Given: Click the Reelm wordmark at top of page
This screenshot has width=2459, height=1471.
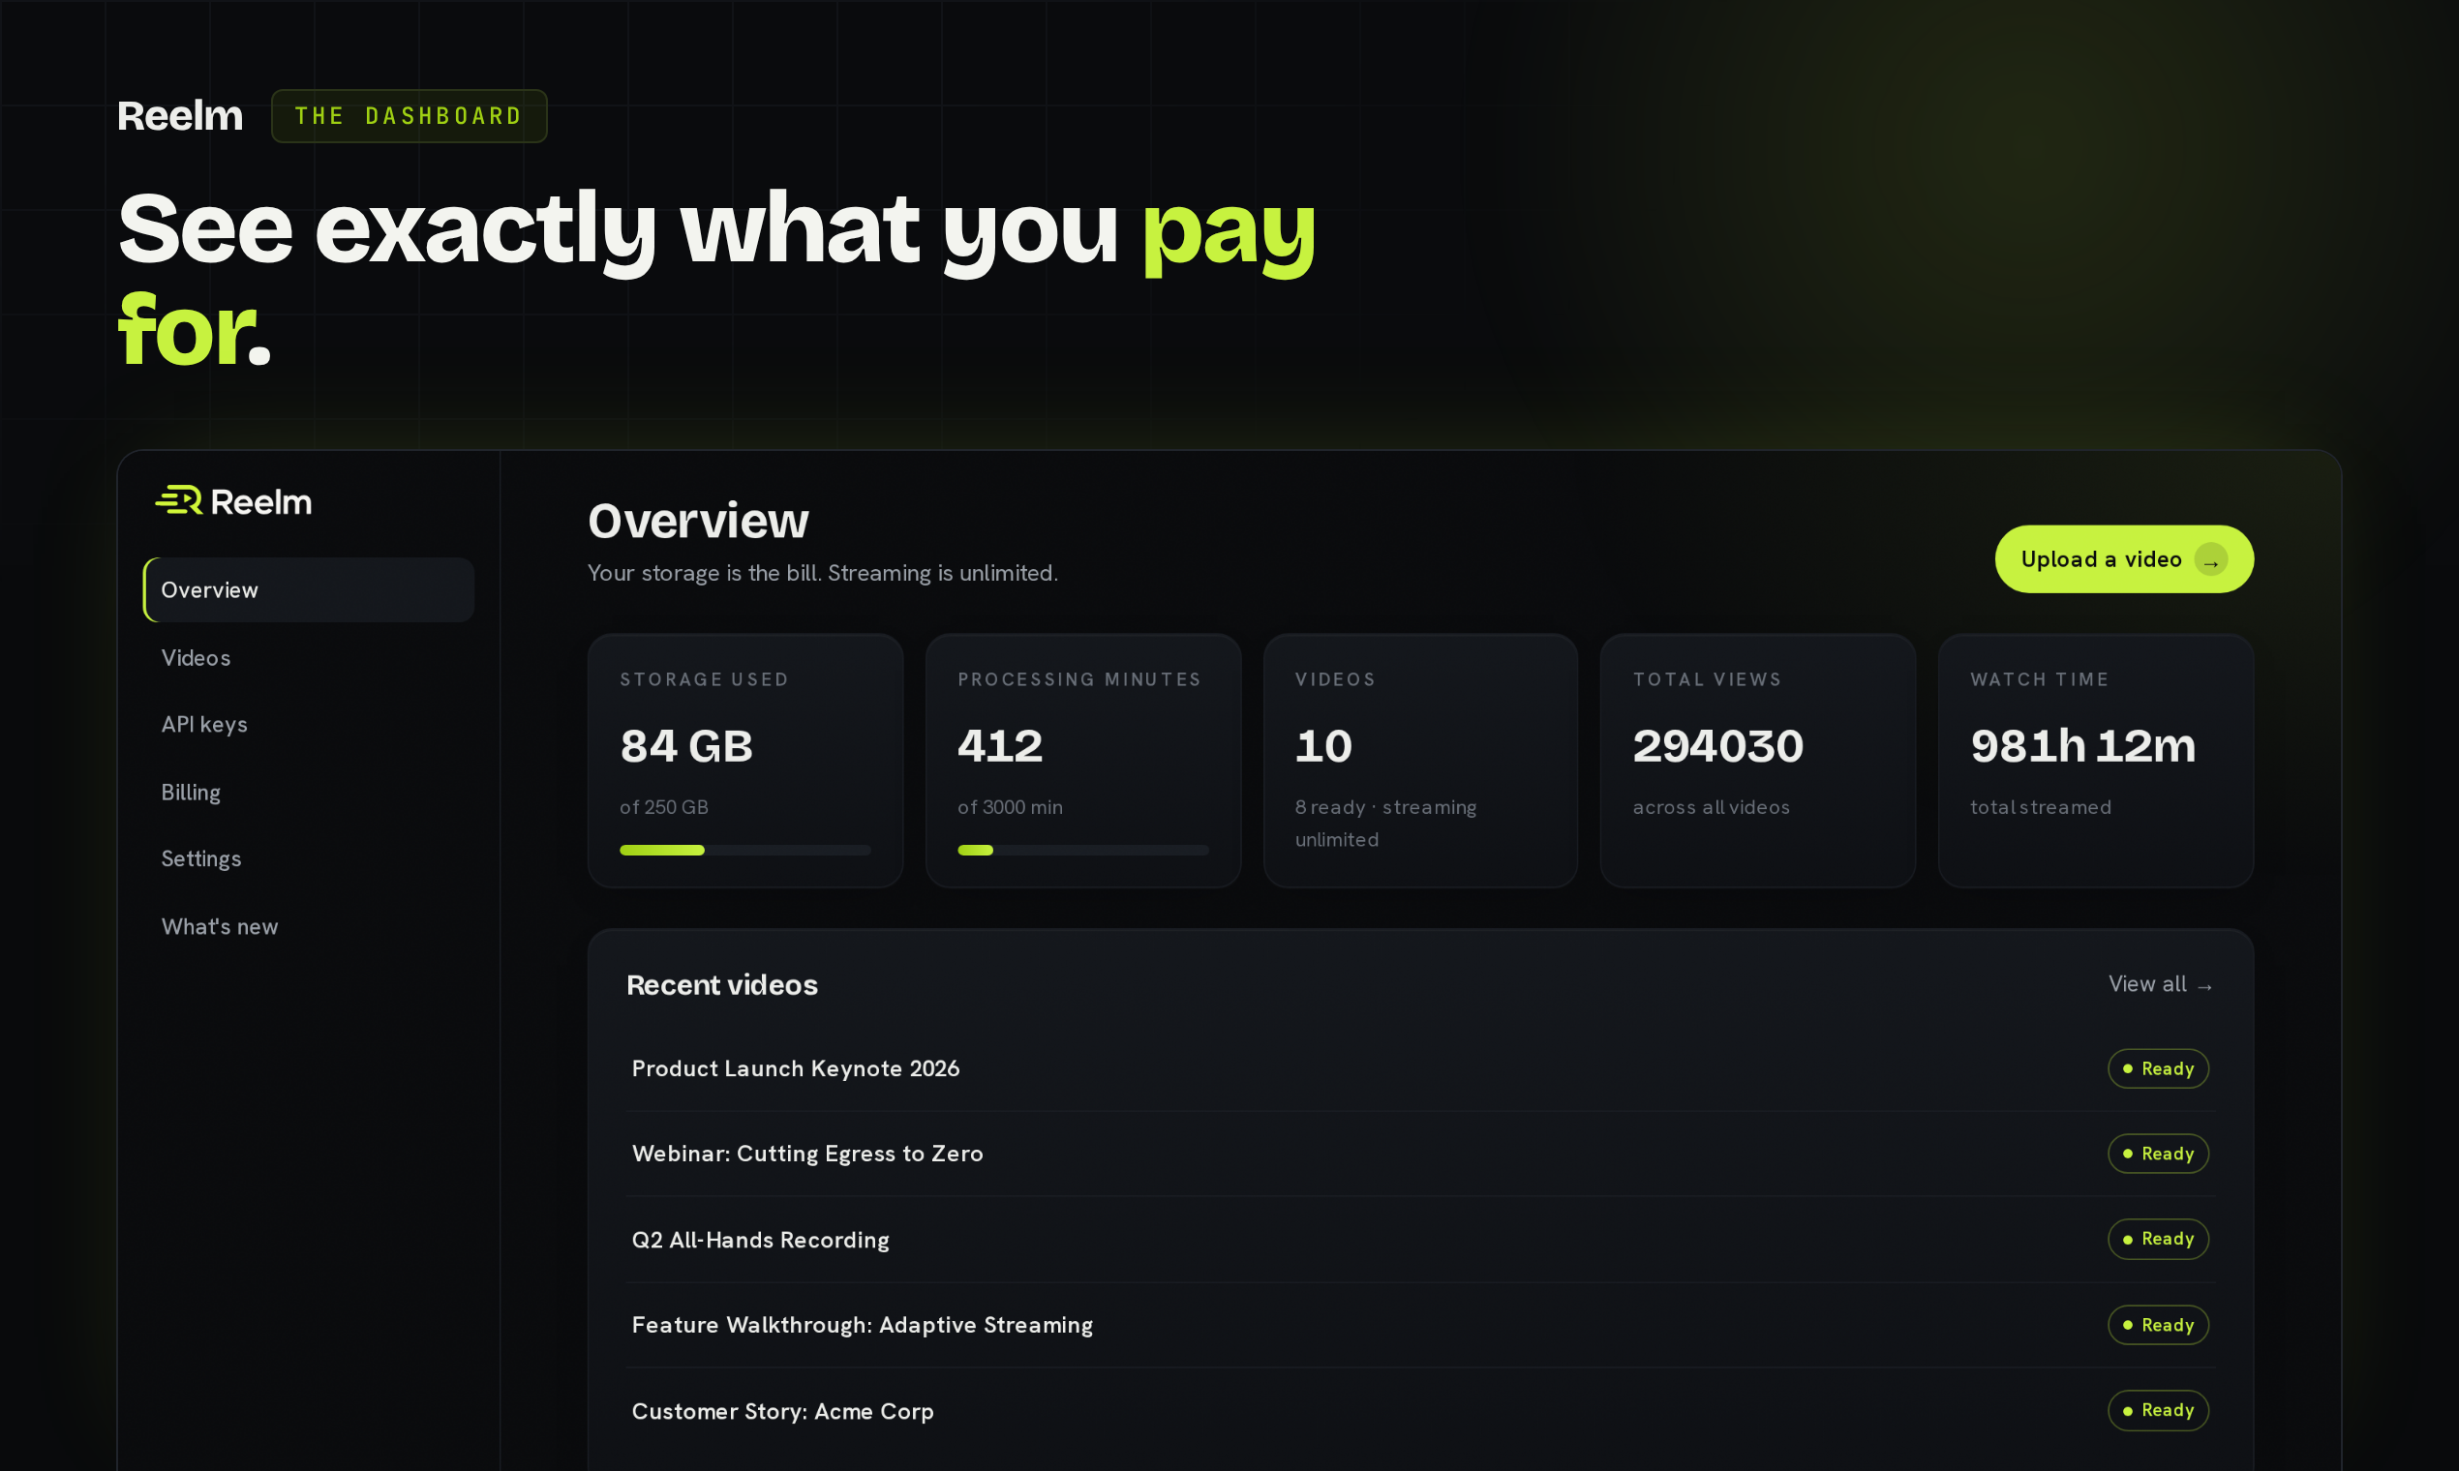Looking at the screenshot, I should tap(179, 116).
